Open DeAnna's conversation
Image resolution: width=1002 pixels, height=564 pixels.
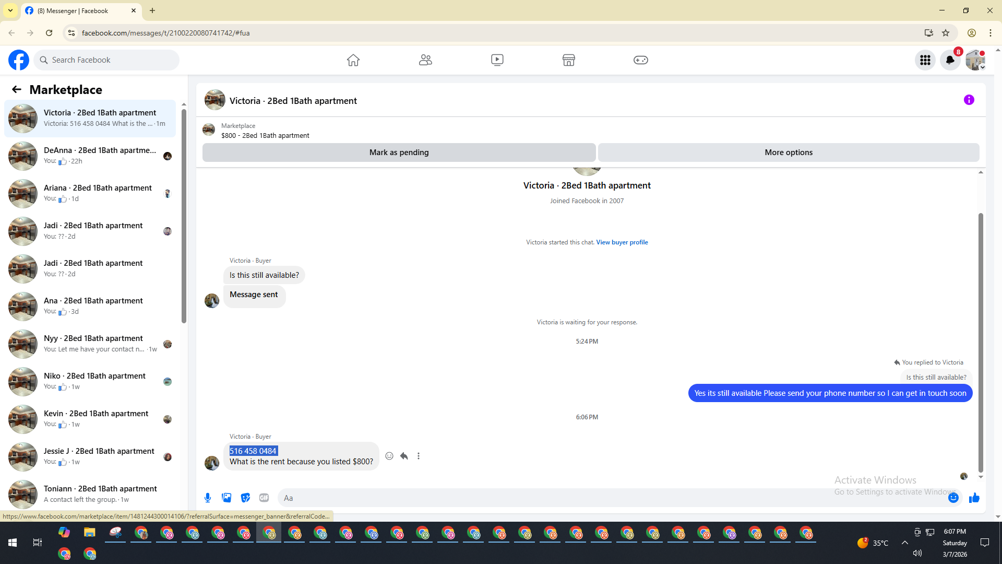pos(90,156)
